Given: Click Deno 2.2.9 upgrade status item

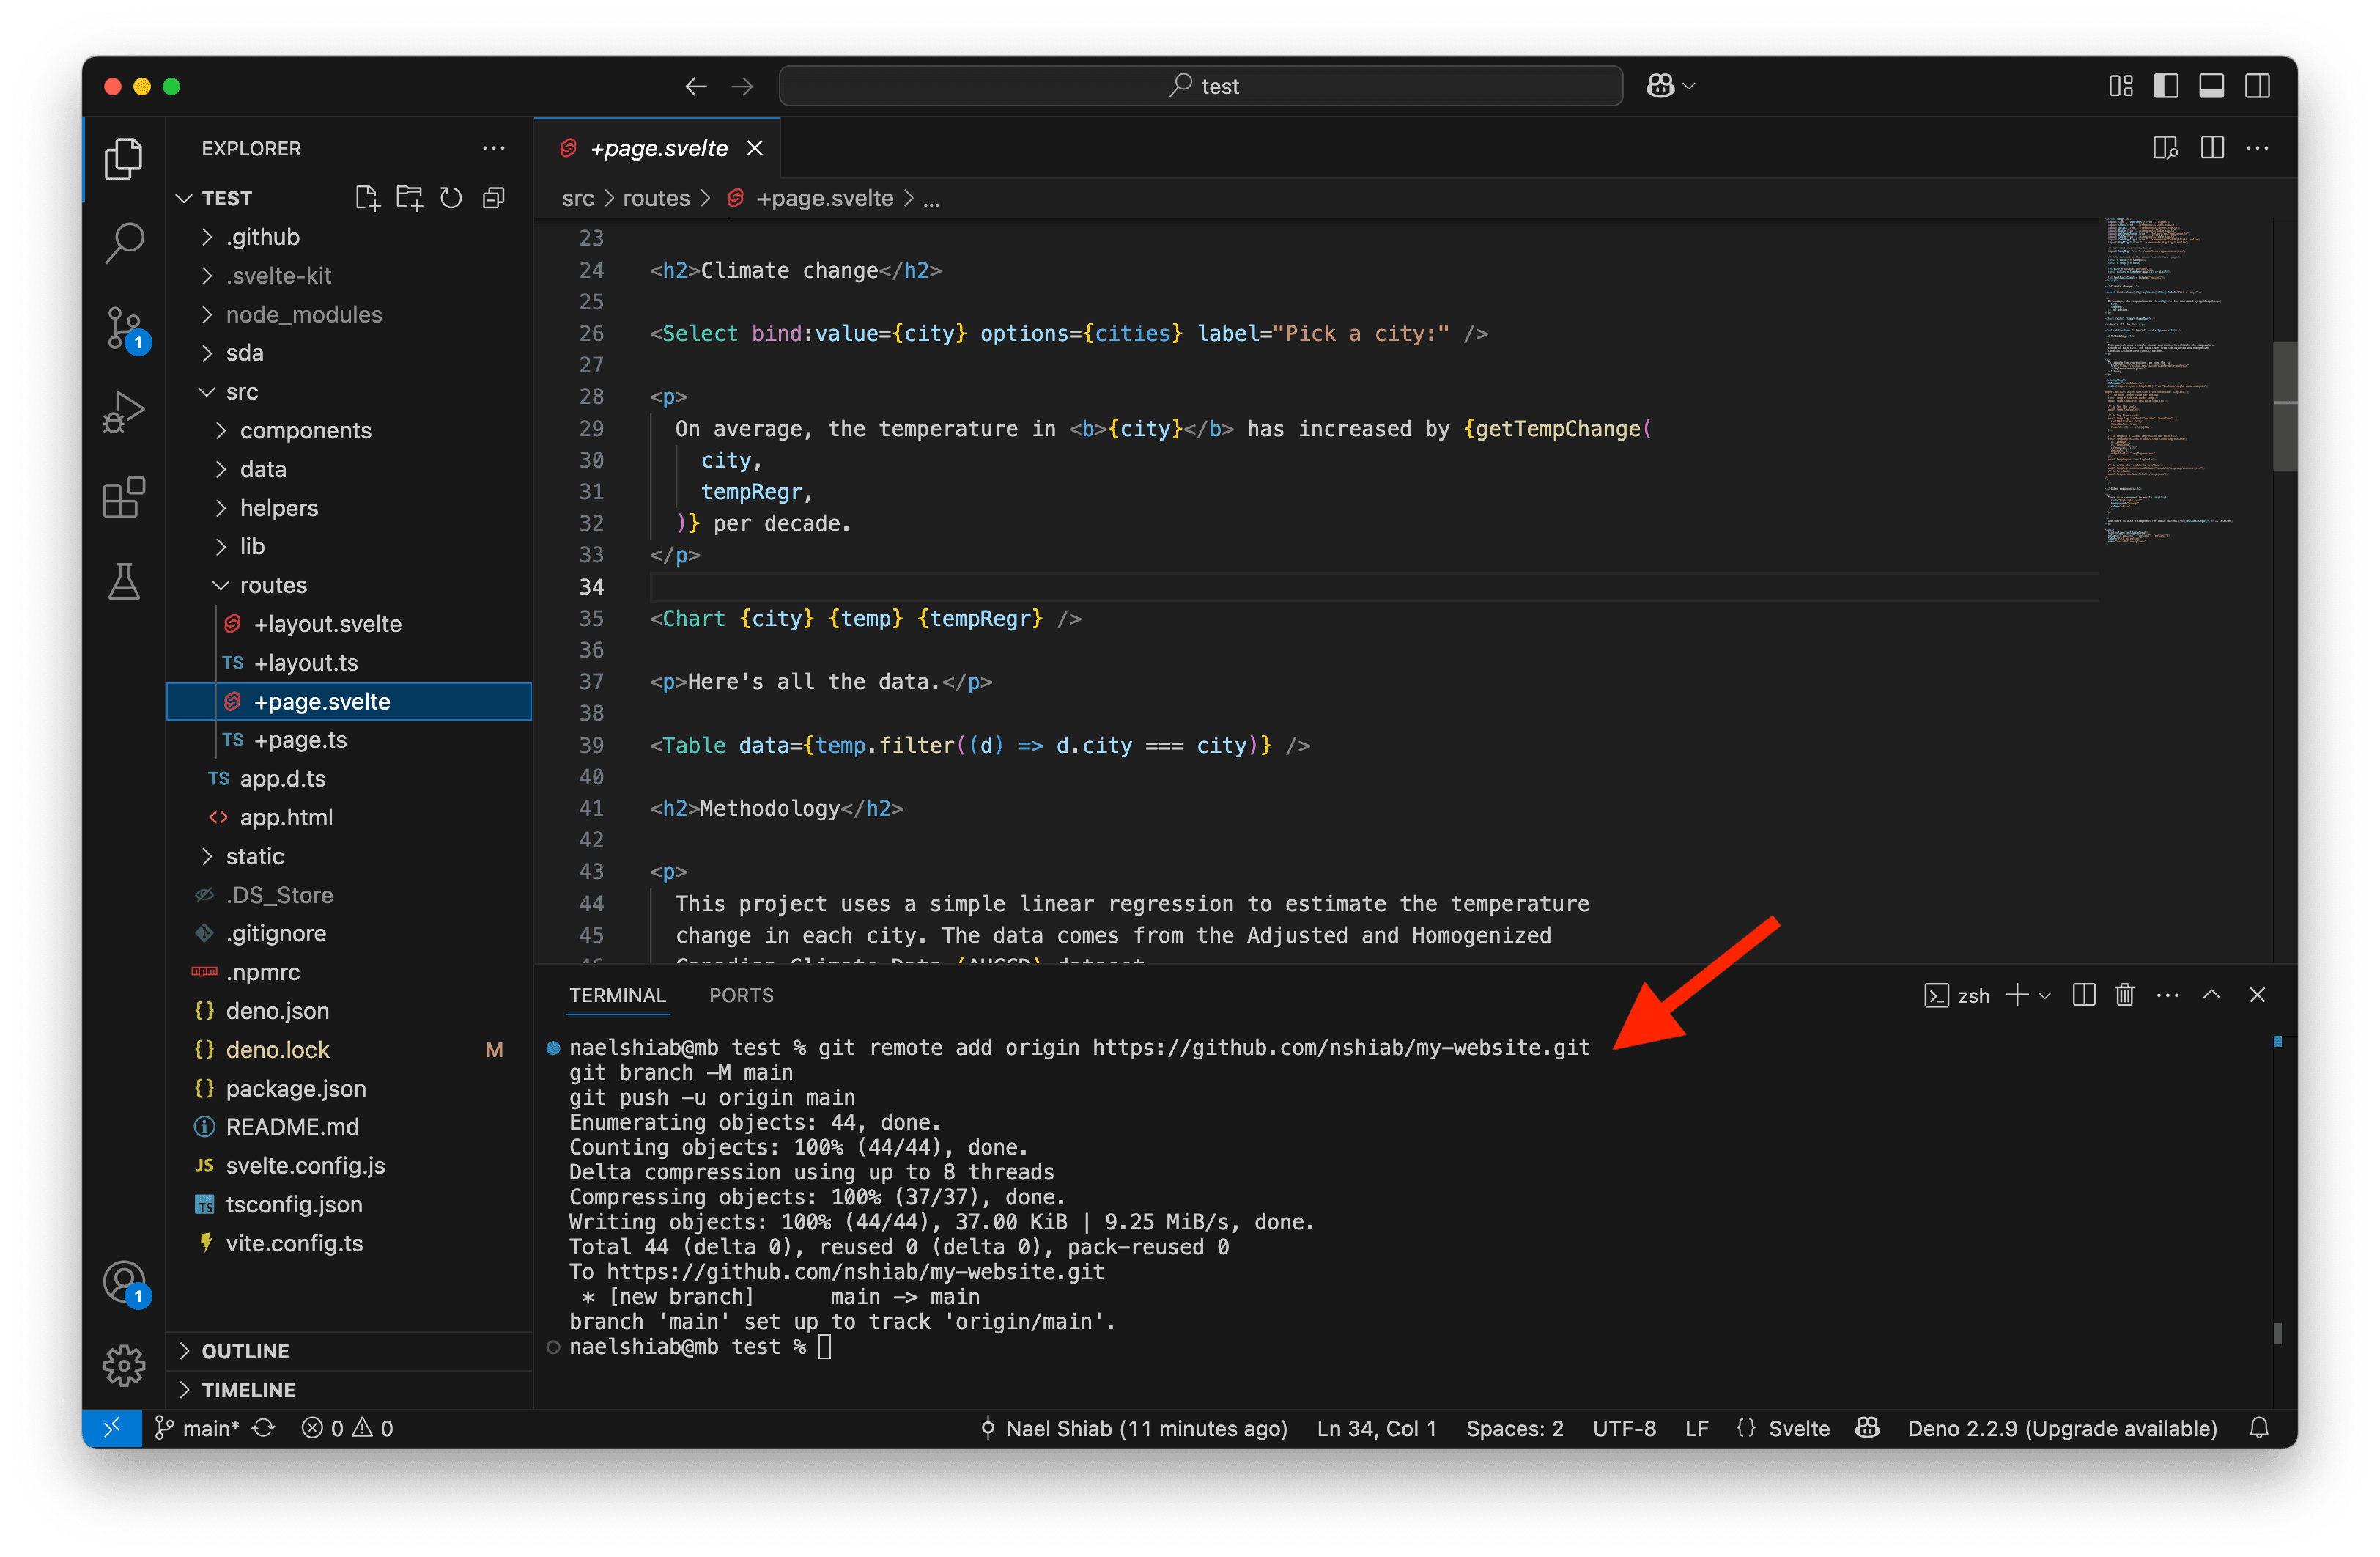Looking at the screenshot, I should pos(2062,1429).
